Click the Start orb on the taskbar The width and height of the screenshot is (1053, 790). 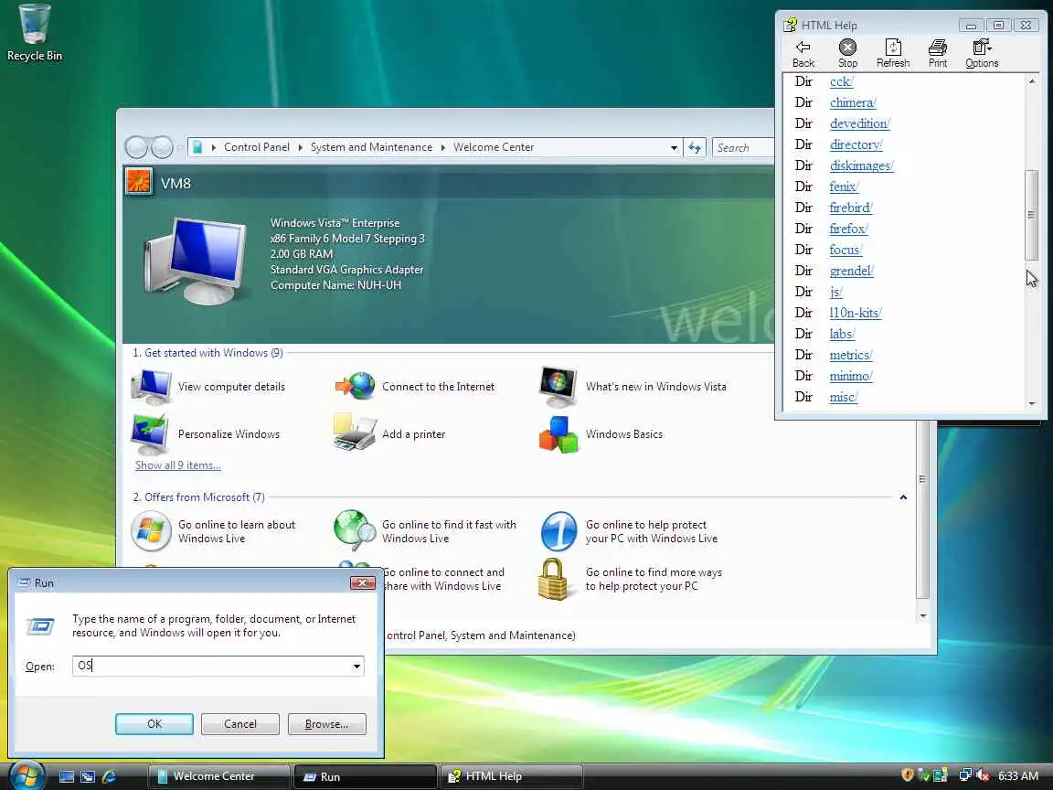click(x=27, y=776)
